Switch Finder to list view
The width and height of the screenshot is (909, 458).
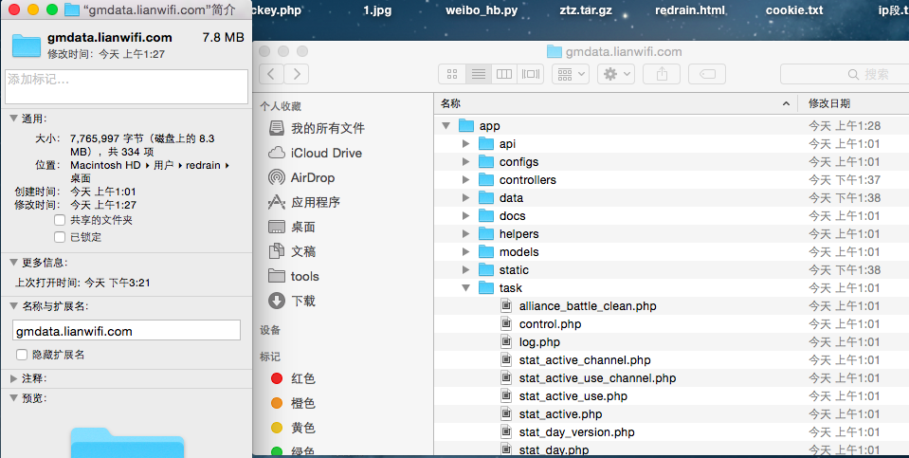(479, 74)
